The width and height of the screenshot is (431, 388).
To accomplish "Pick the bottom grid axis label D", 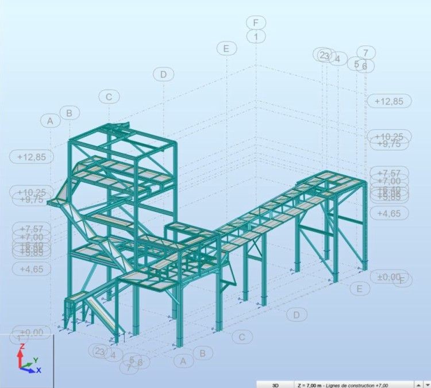I will pyautogui.click(x=297, y=314).
